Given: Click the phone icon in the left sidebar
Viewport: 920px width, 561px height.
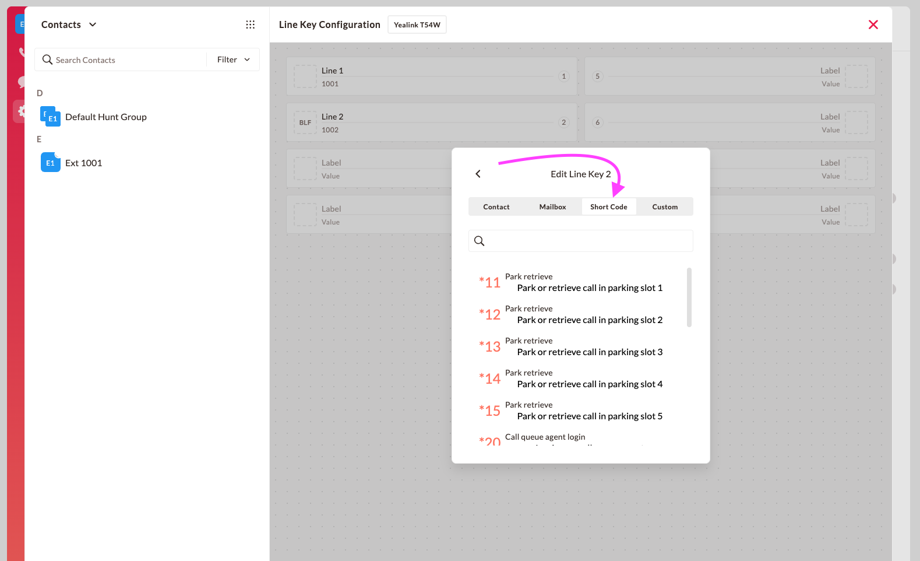Looking at the screenshot, I should [x=22, y=52].
